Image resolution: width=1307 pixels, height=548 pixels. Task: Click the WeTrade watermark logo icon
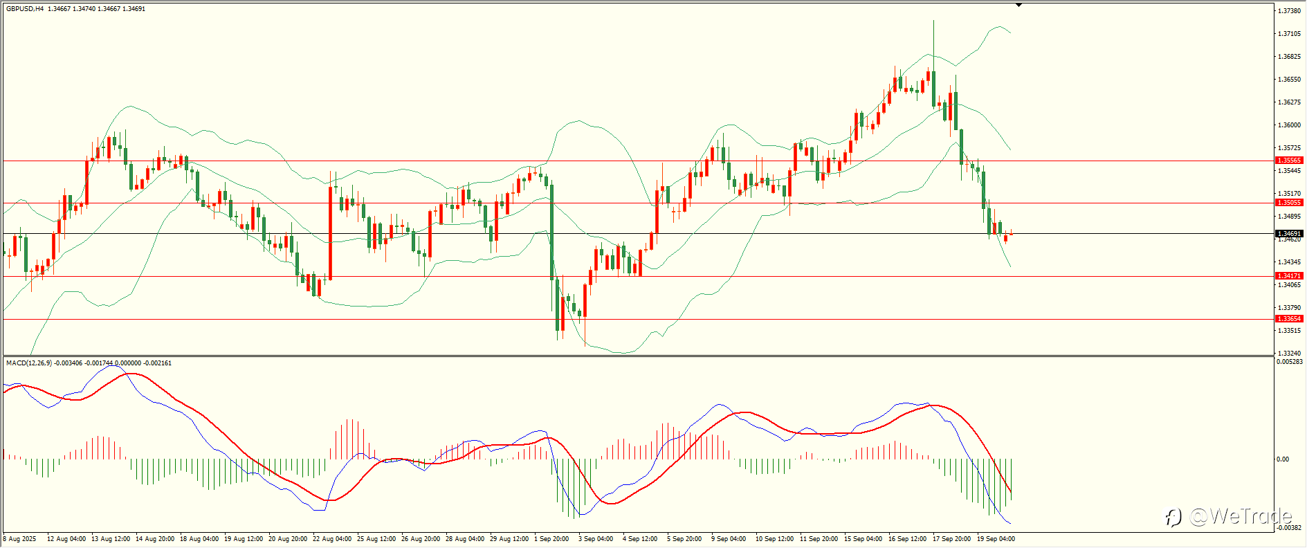pyautogui.click(x=1172, y=517)
